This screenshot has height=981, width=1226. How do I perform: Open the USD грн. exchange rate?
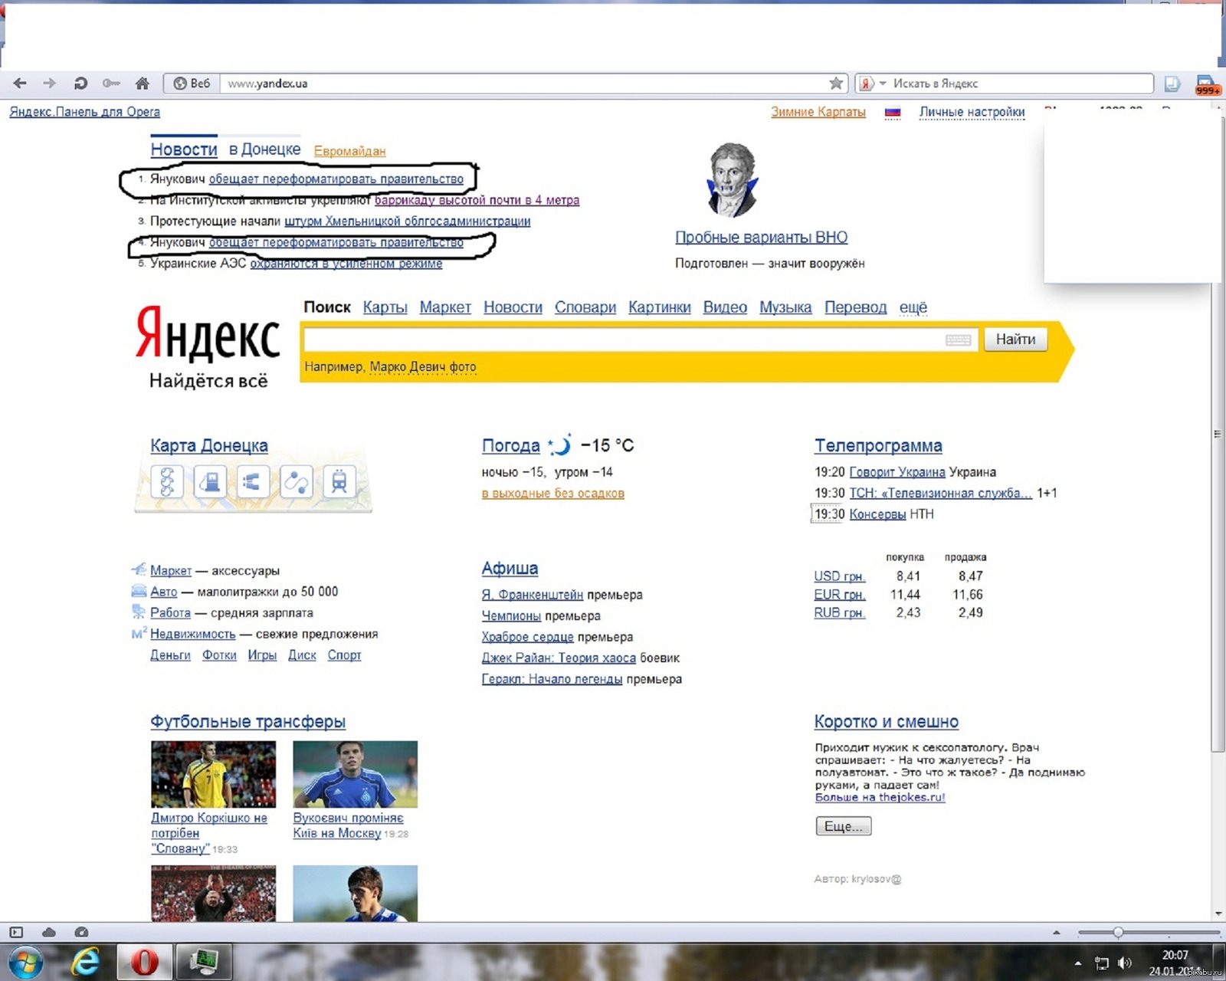839,576
